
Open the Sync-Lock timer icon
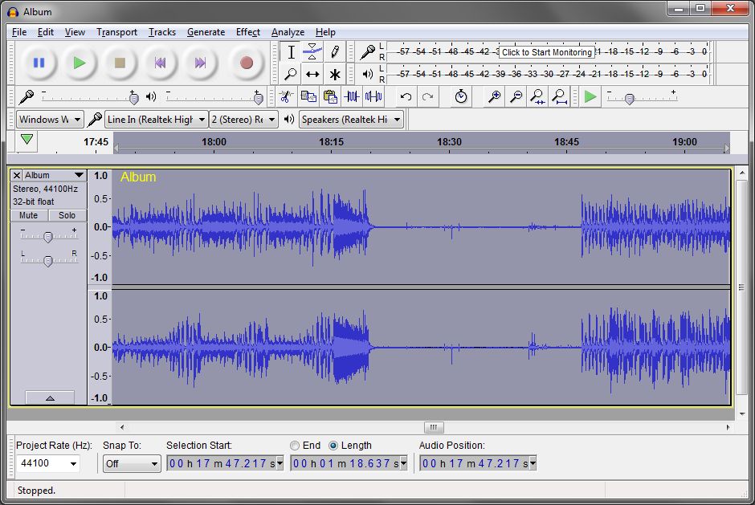(x=461, y=97)
